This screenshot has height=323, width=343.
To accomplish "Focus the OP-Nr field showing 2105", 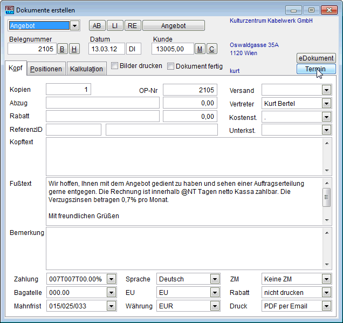I will [x=190, y=90].
